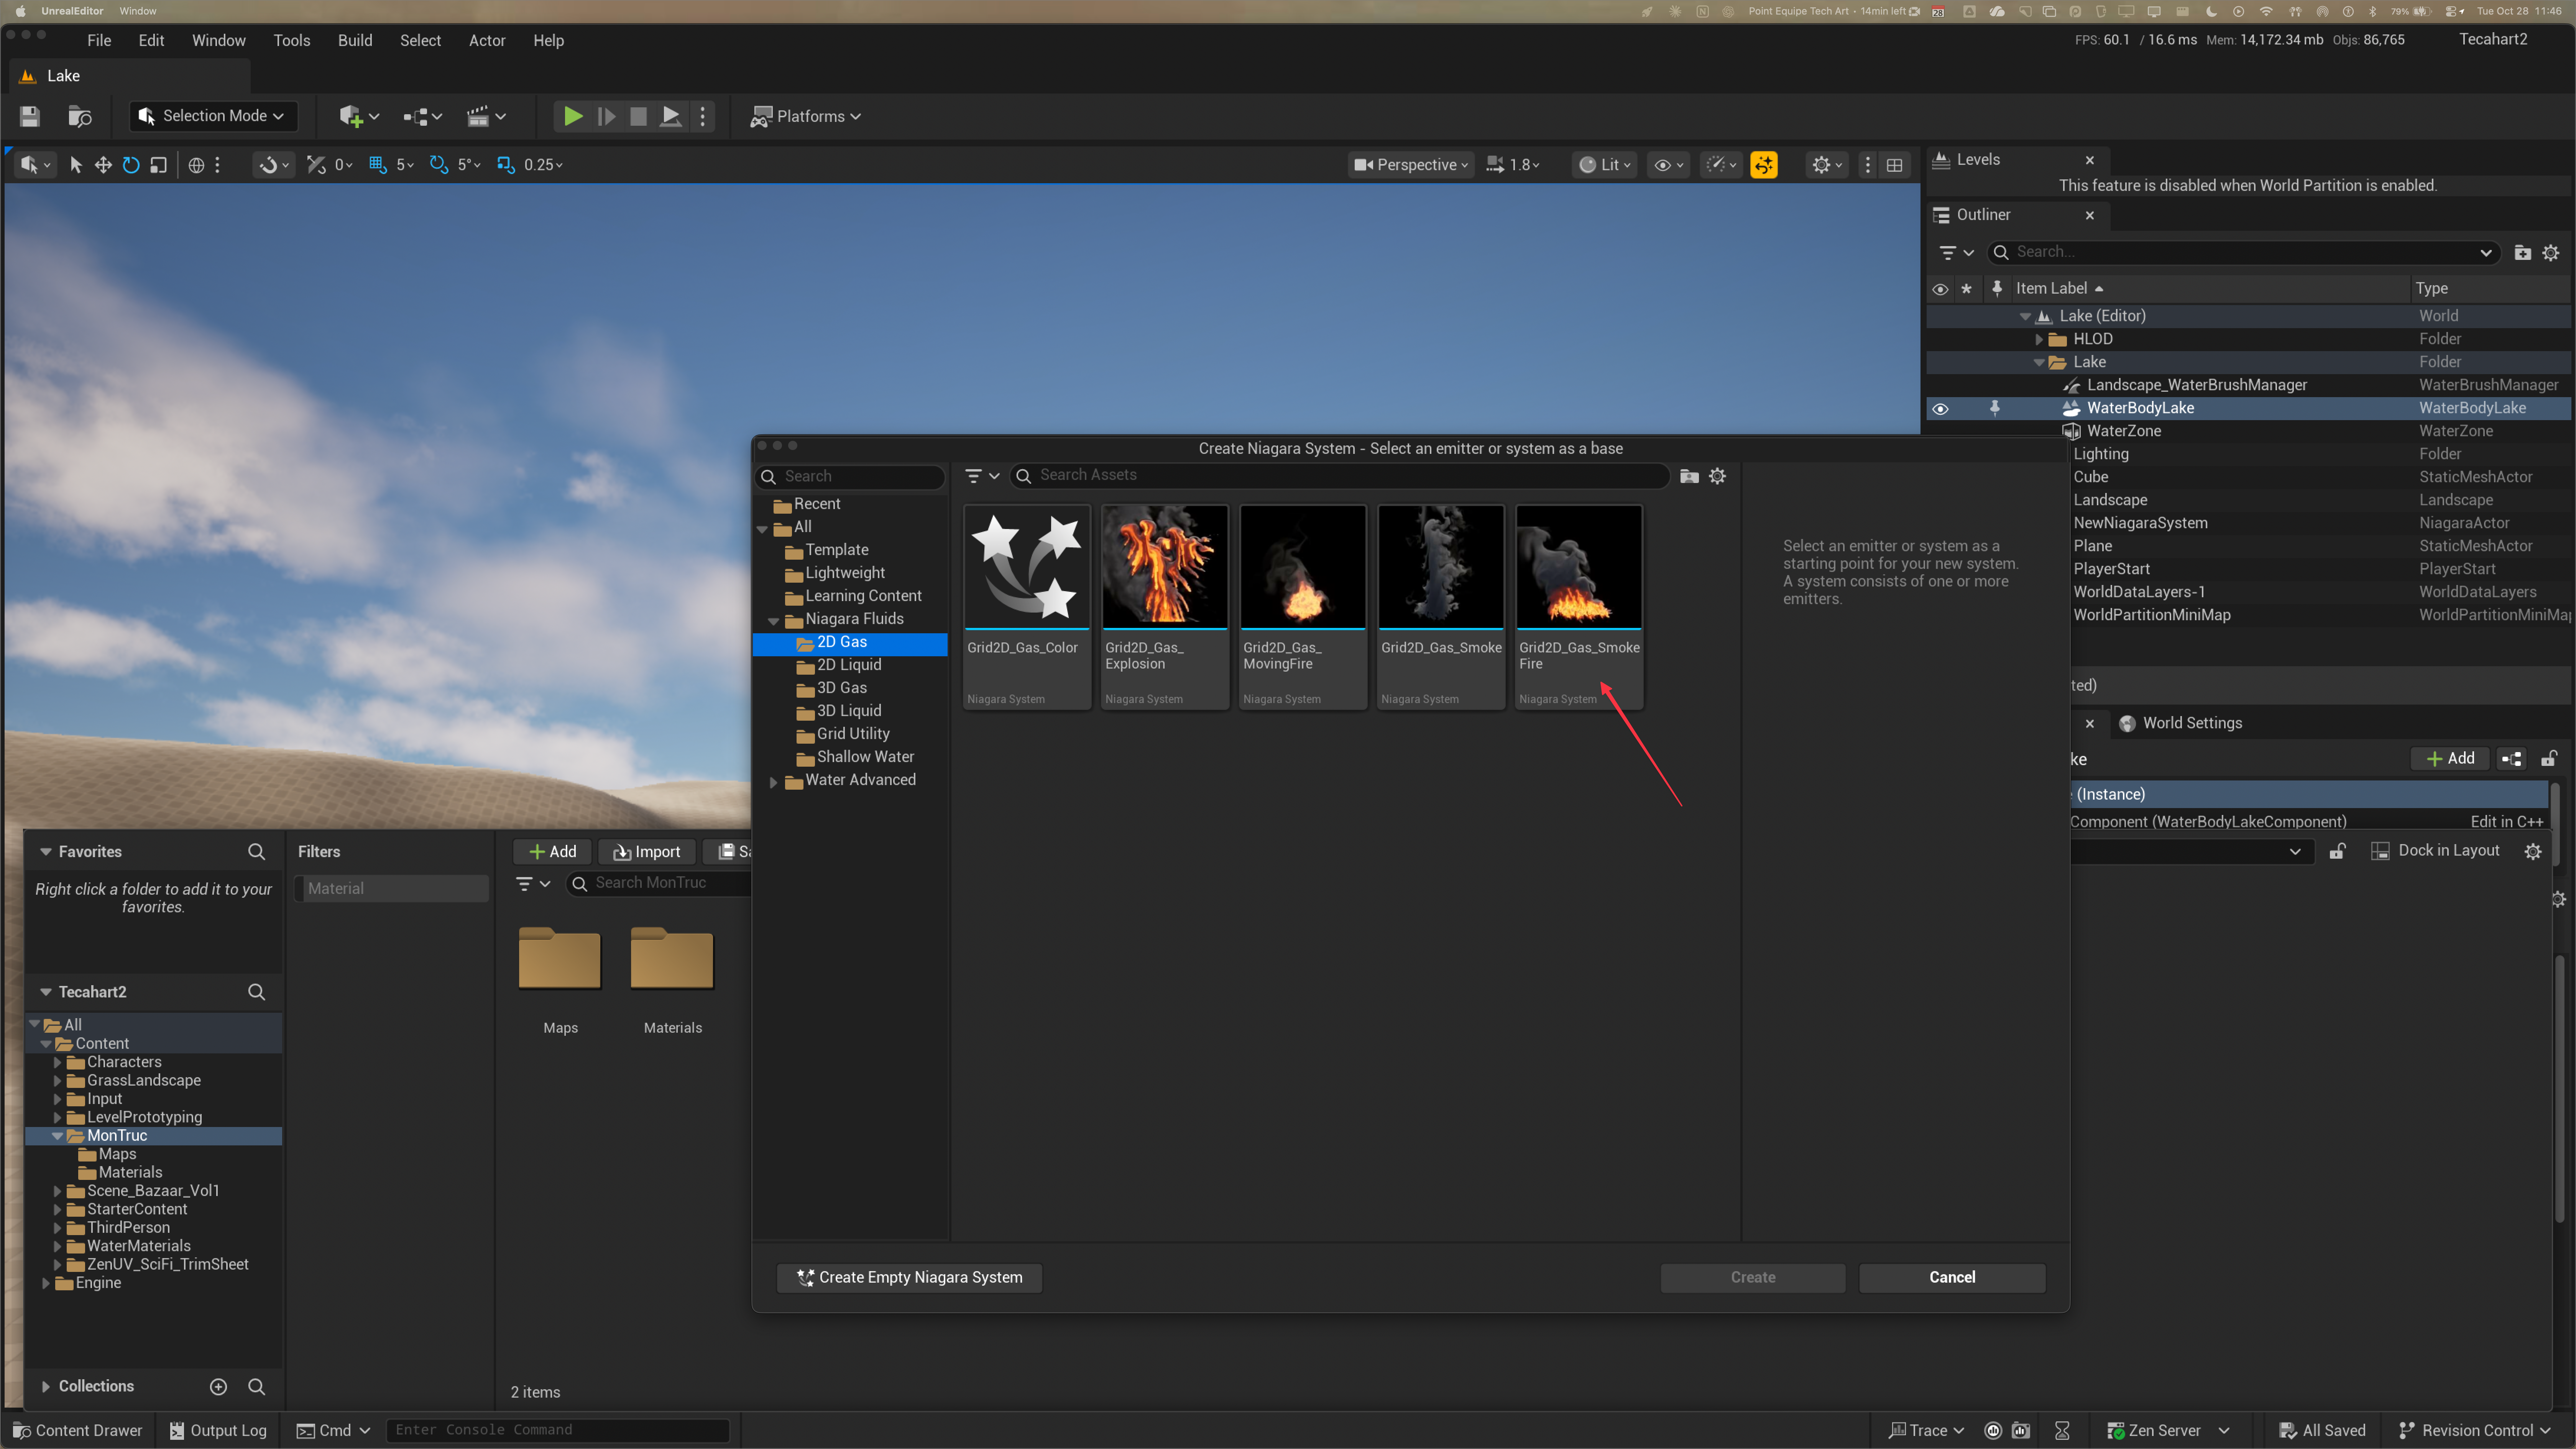Open the viewport Show eye dropdown
This screenshot has width=2576, height=1449.
1668,165
